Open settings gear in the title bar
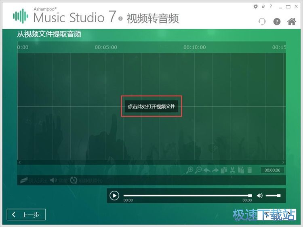The image size is (303, 227). point(255,6)
